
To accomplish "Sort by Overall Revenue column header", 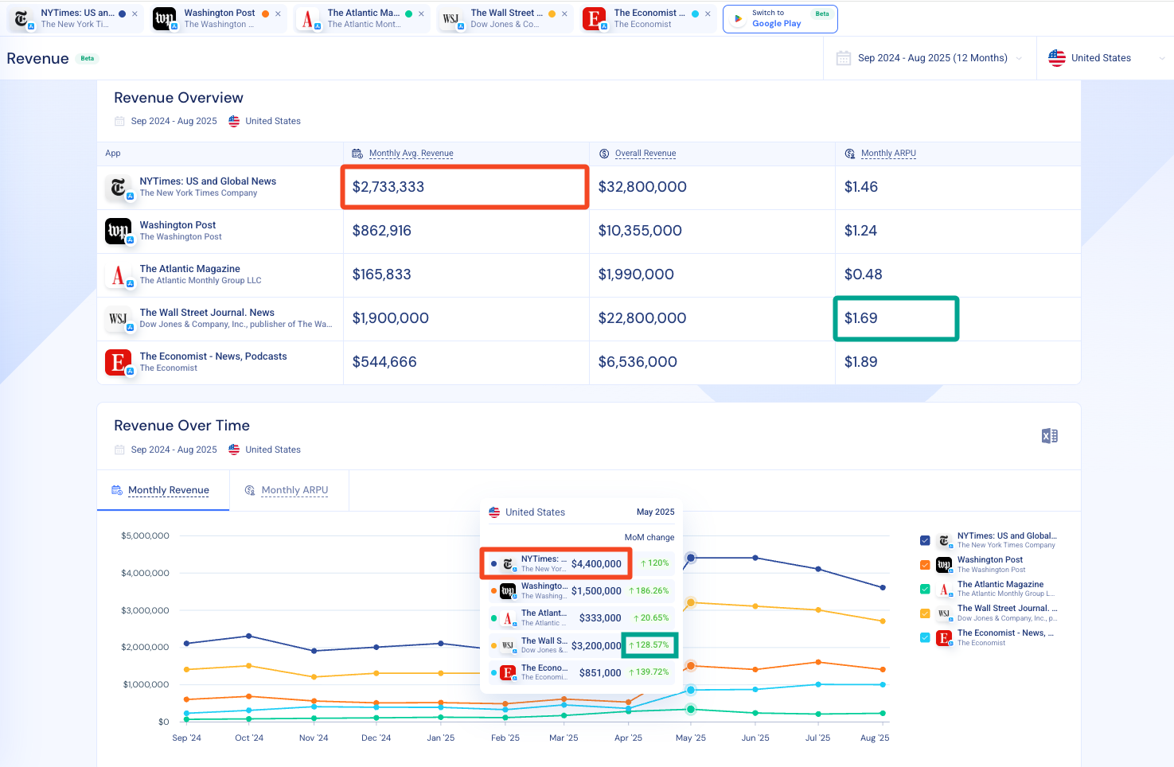I will 645,154.
